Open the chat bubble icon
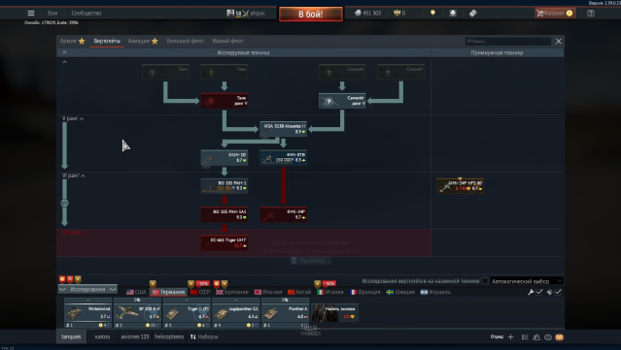This screenshot has height=350, width=621. click(548, 337)
